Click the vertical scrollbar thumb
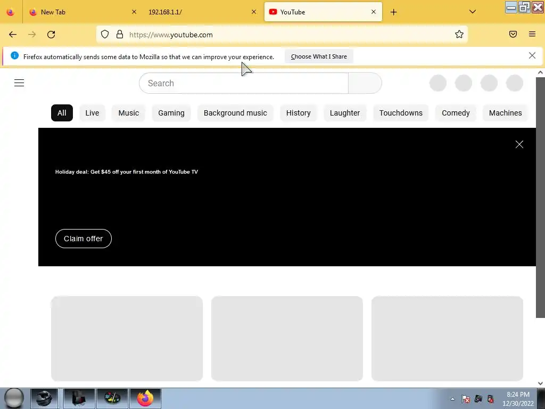Screen dimensions: 545x409 click(x=540, y=197)
